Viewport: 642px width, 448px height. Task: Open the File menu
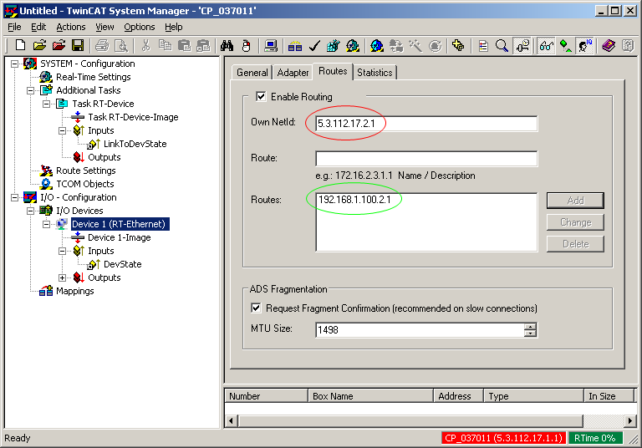click(x=14, y=27)
